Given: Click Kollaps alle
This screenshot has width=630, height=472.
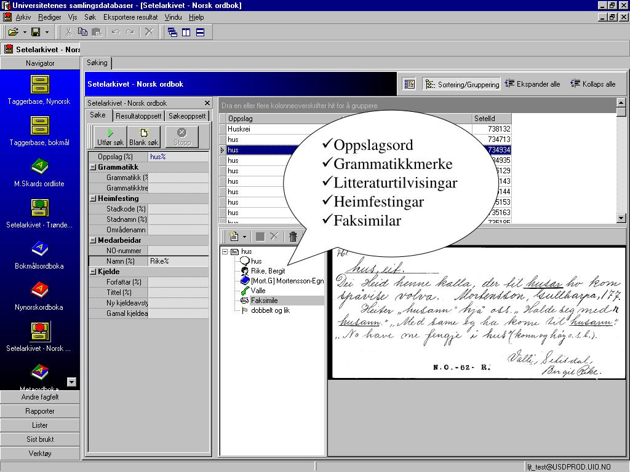Looking at the screenshot, I should click(x=593, y=84).
